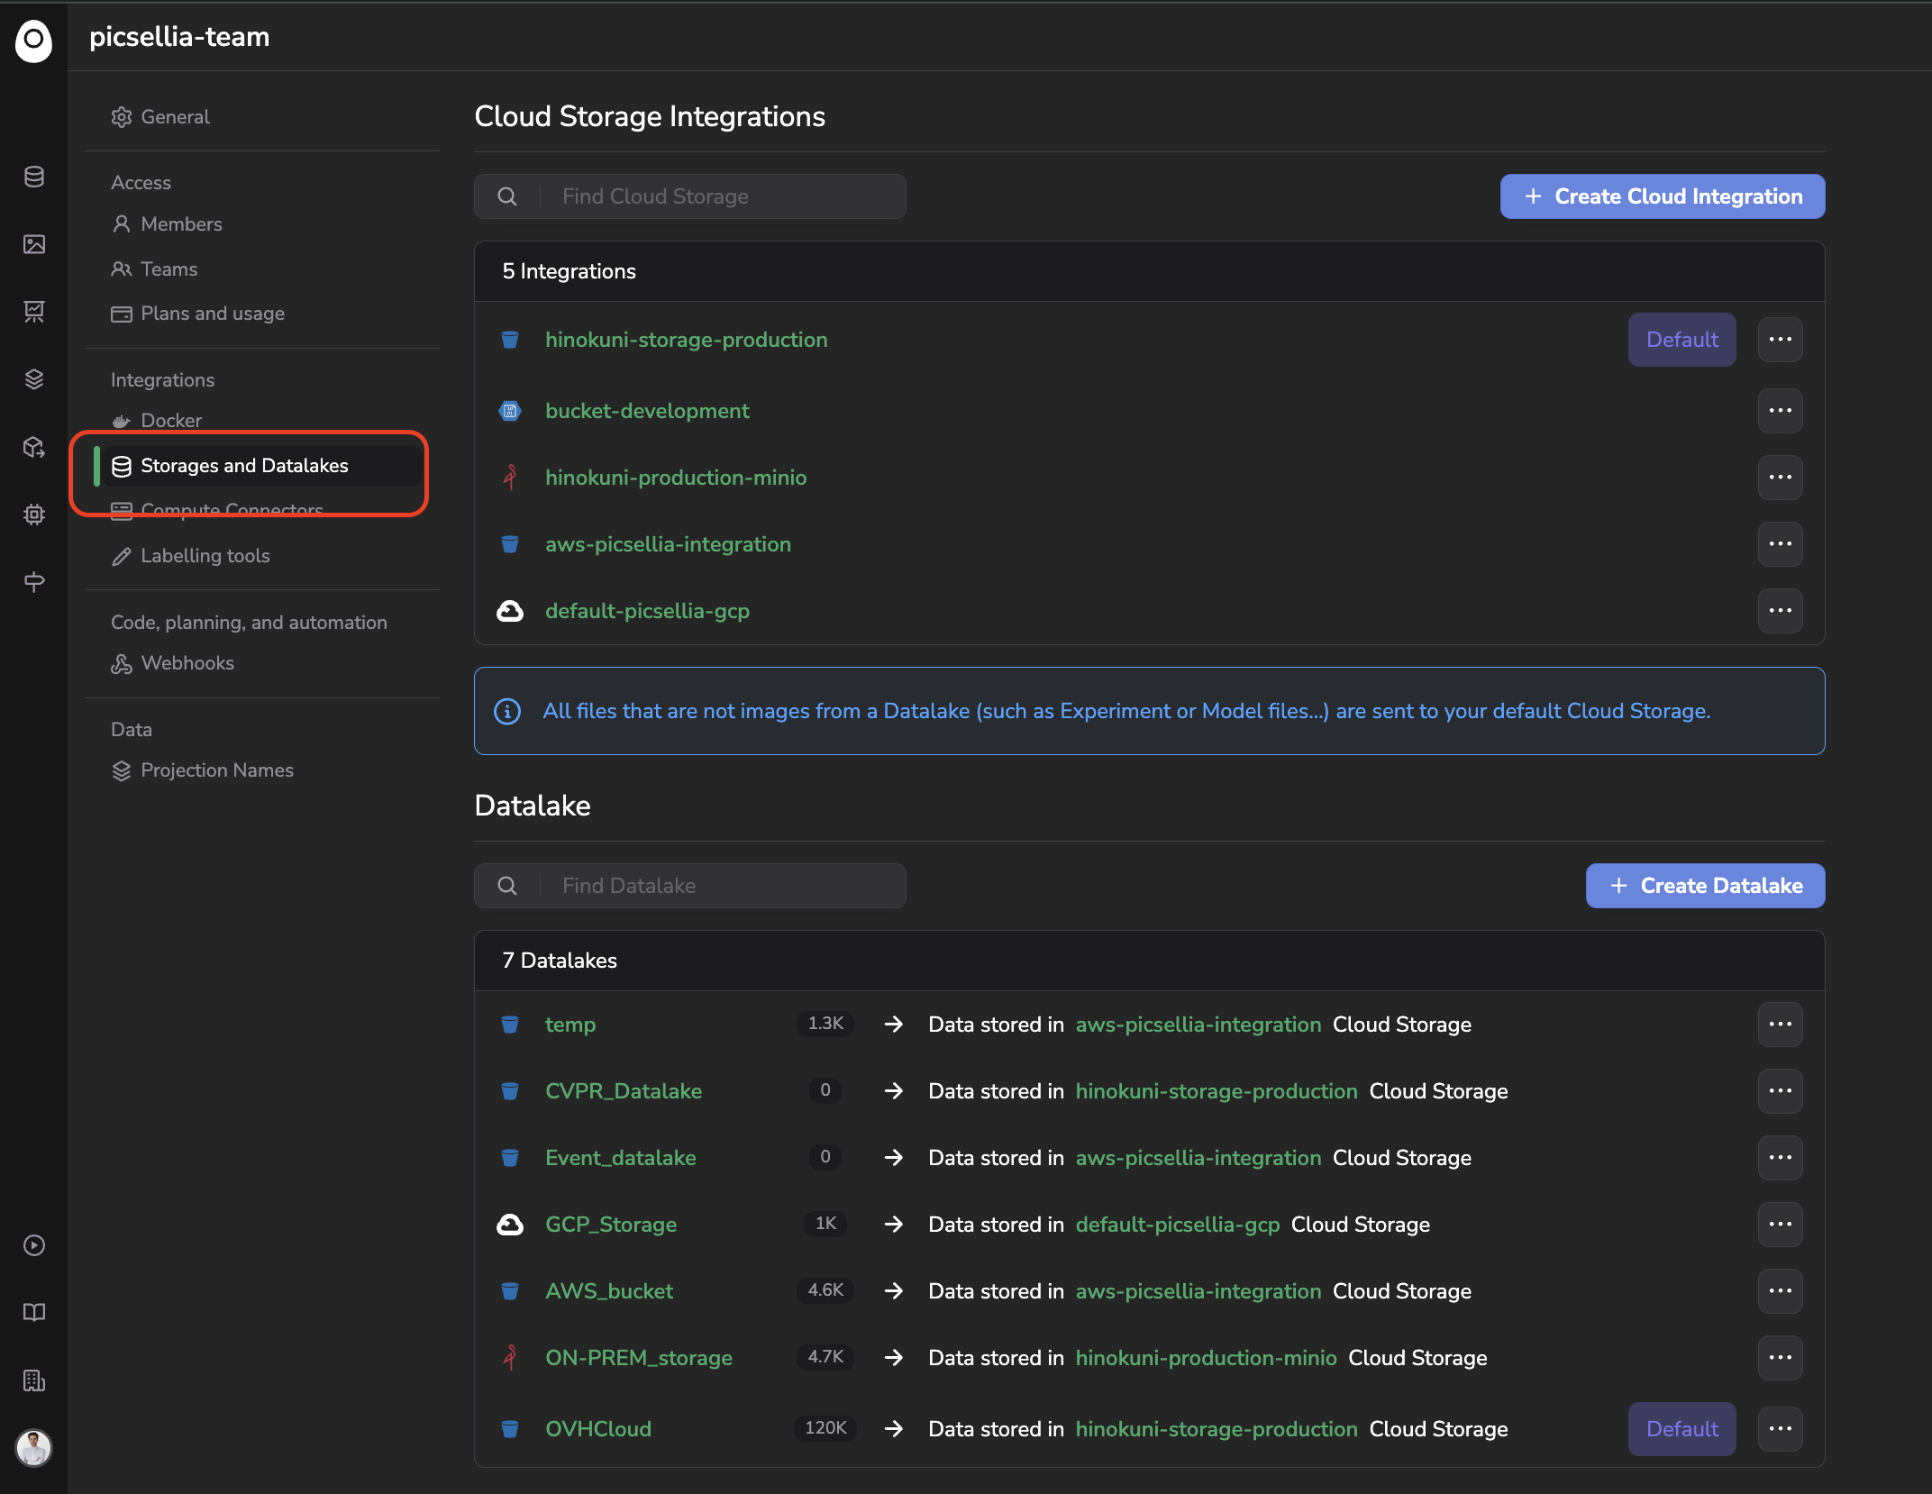Open the Labelling tools settings
Viewport: 1932px width, 1494px height.
tap(191, 556)
